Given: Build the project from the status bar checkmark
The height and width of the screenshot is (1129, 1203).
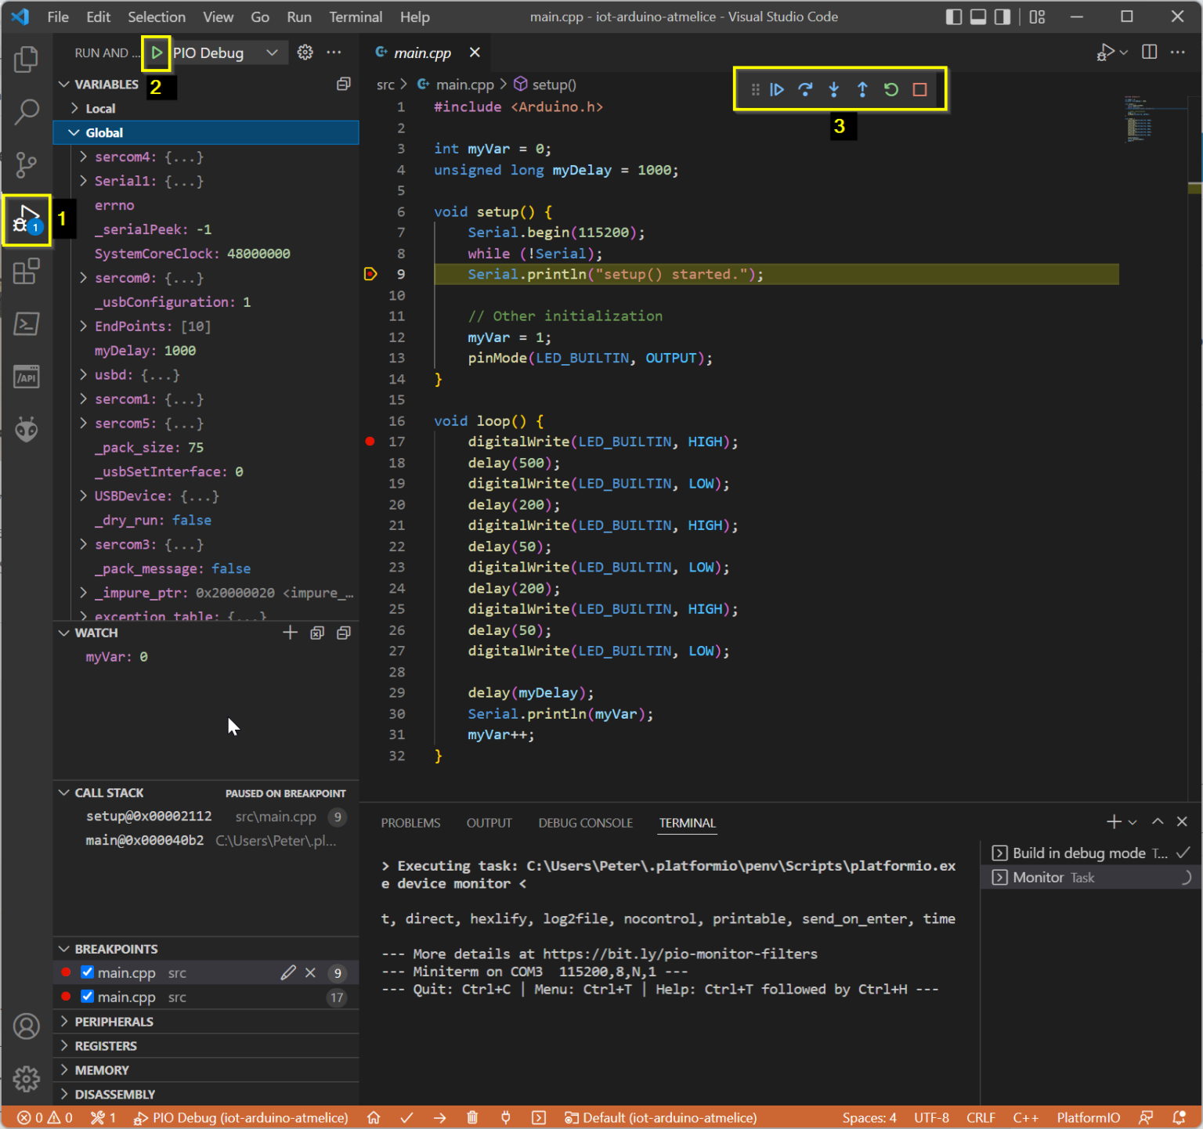Looking at the screenshot, I should [406, 1117].
